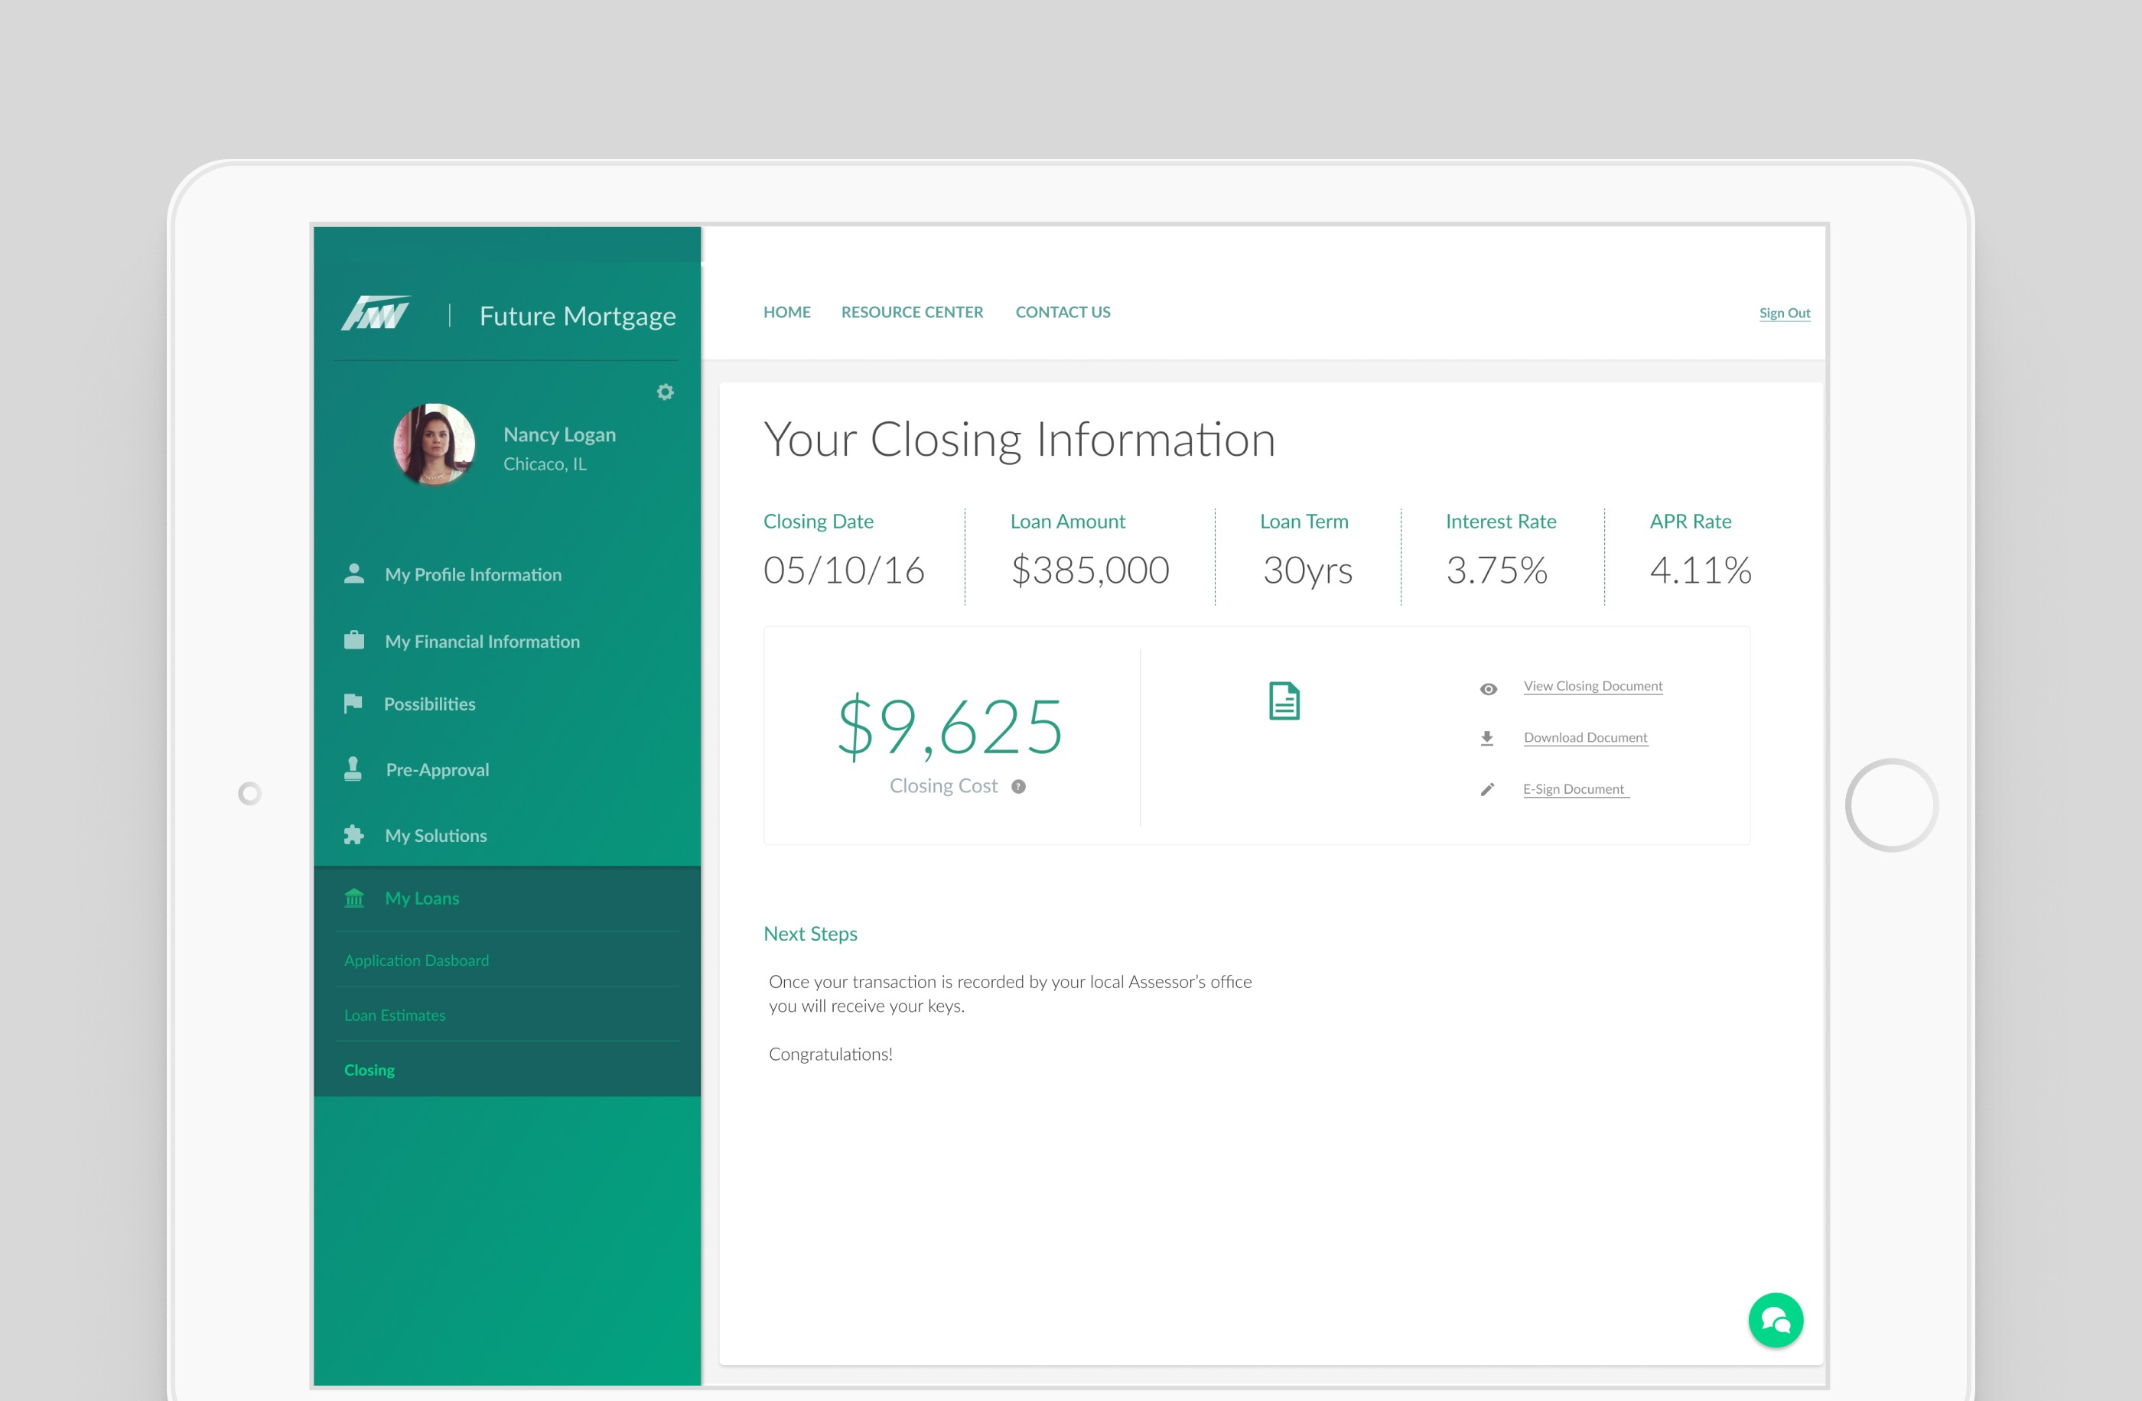Screen dimensions: 2142x1401
Task: Click Nancy Logan's profile photo
Action: pyautogui.click(x=434, y=444)
